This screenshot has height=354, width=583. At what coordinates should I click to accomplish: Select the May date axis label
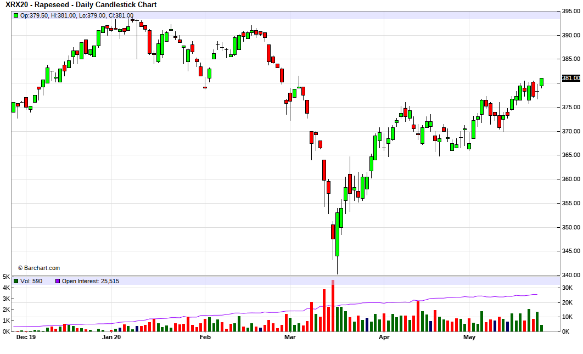[x=469, y=338]
